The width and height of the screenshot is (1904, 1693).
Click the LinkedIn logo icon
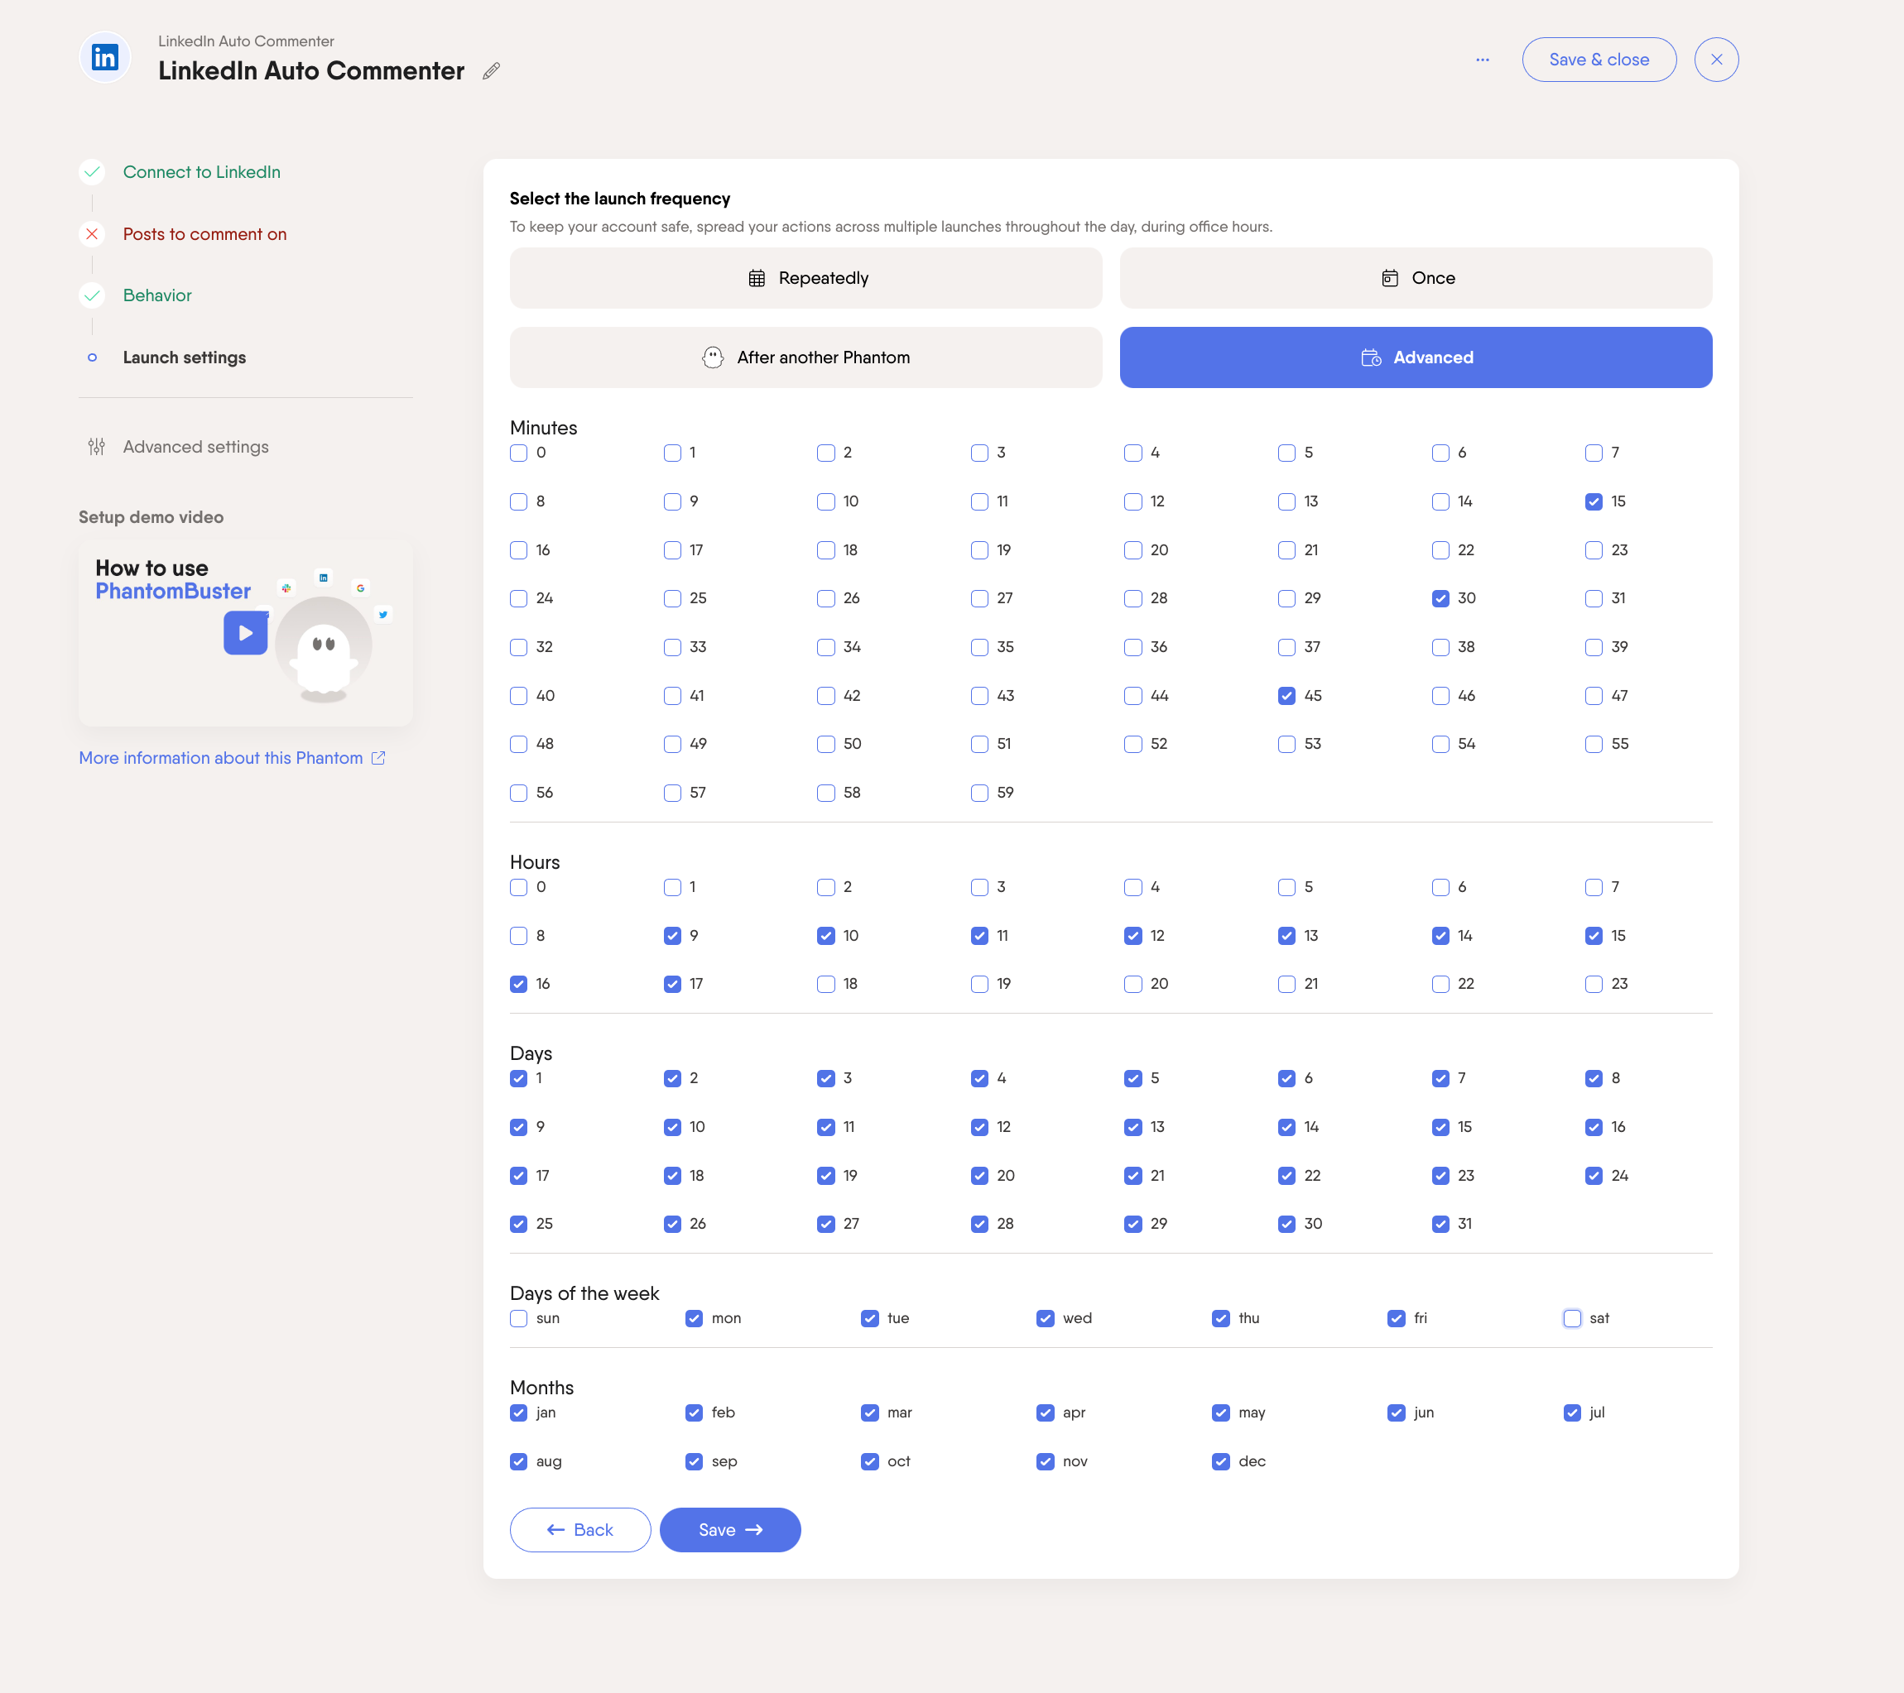(105, 58)
